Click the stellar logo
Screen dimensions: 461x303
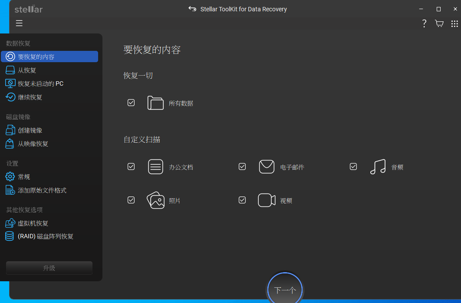point(29,9)
